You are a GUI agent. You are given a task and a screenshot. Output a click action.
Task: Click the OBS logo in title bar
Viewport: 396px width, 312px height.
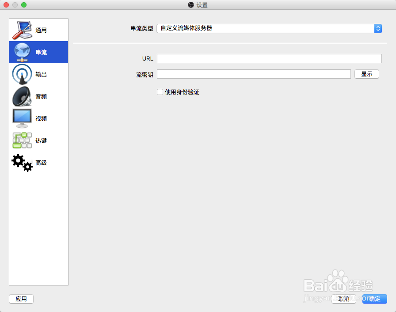[x=191, y=5]
